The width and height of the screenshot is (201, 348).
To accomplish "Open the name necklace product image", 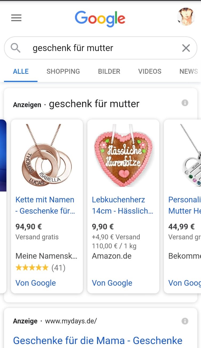I will coord(47,155).
